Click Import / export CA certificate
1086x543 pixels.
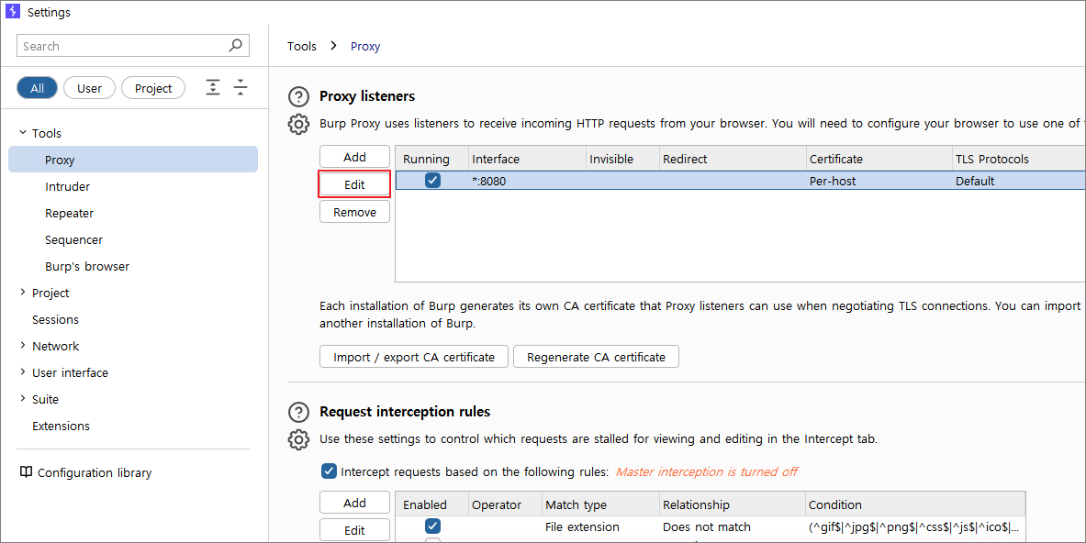pyautogui.click(x=414, y=357)
